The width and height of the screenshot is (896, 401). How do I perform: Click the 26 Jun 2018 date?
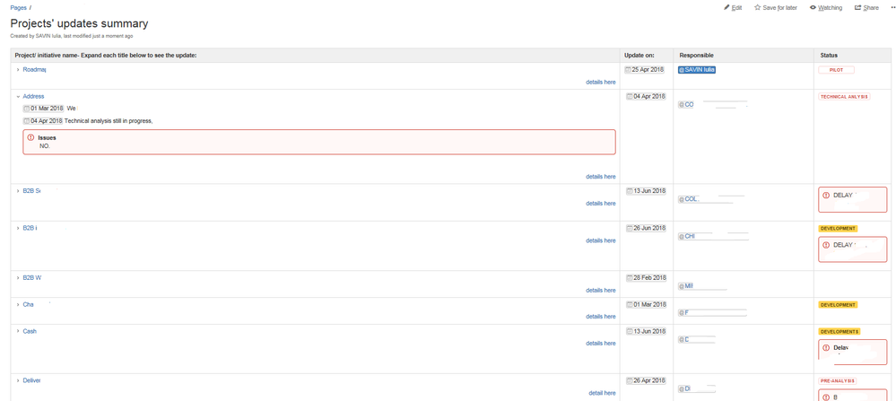(647, 228)
